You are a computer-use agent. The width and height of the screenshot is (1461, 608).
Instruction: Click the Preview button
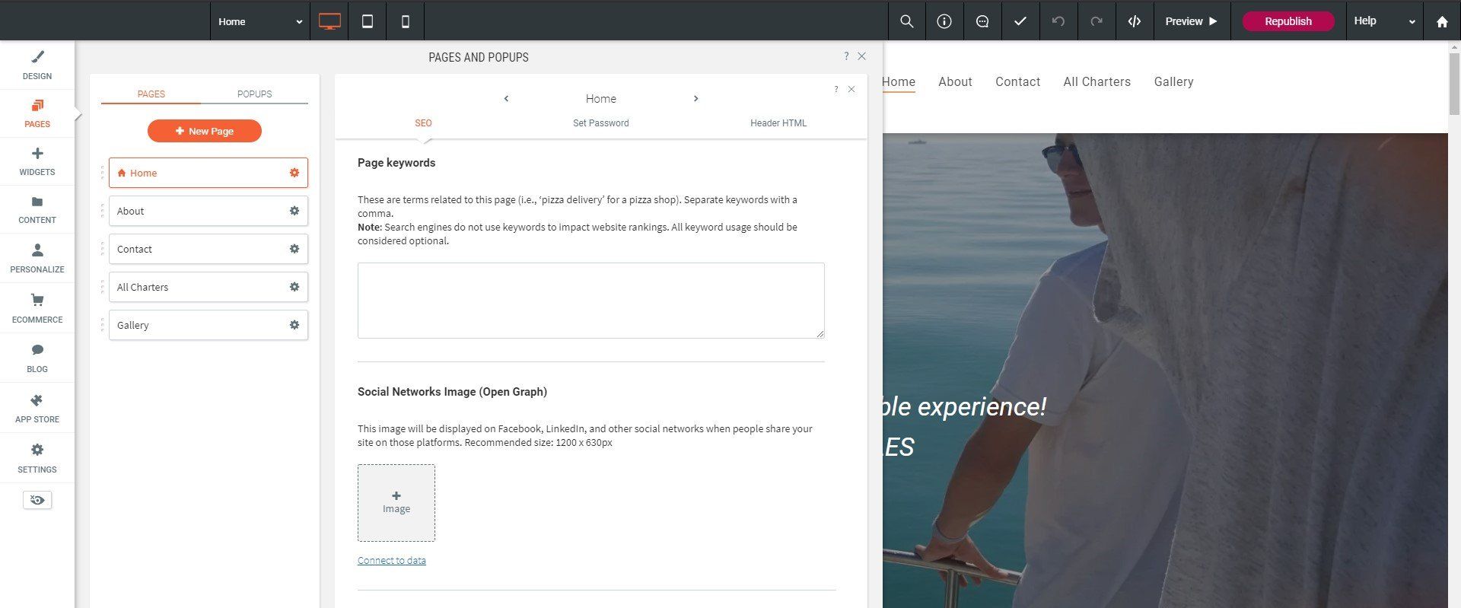click(x=1192, y=21)
